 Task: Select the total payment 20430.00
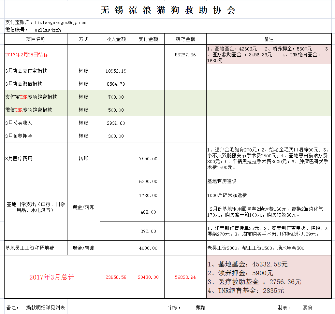click(x=148, y=277)
